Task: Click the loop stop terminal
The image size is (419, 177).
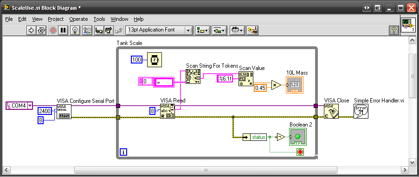Action: point(300,152)
